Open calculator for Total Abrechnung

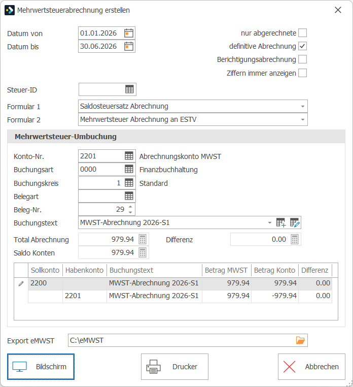(143, 239)
